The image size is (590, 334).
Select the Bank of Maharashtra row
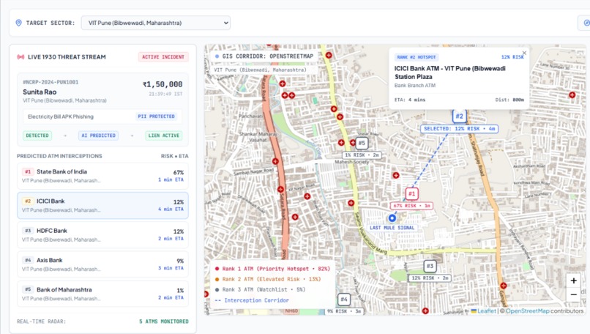102,294
